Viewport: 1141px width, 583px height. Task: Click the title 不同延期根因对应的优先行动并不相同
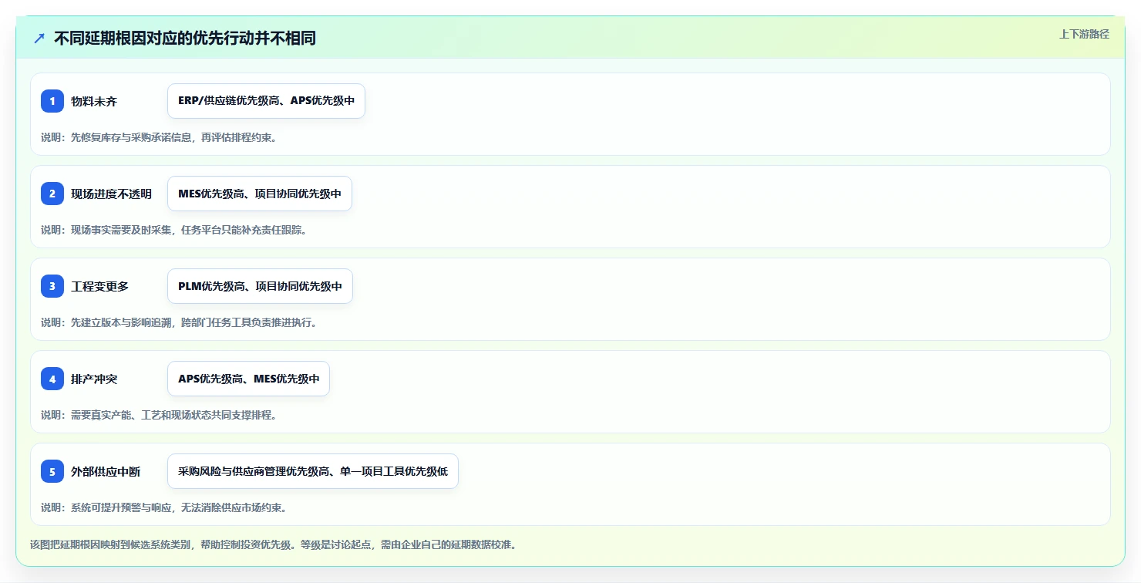[x=185, y=39]
